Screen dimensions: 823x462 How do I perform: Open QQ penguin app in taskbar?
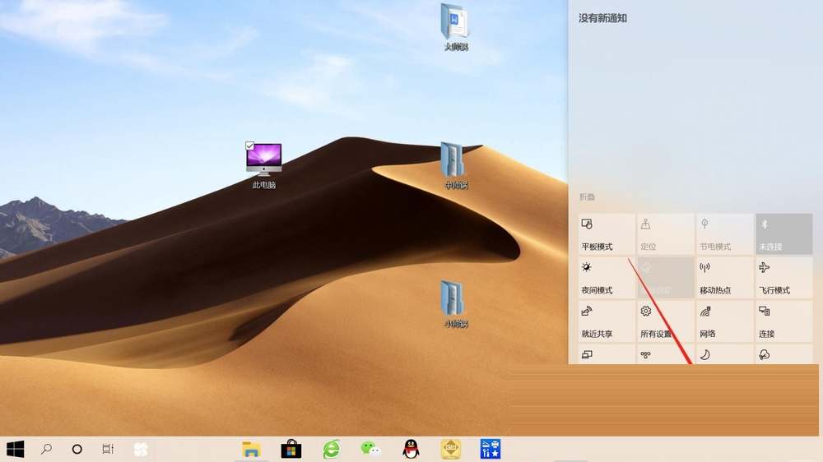(x=411, y=449)
